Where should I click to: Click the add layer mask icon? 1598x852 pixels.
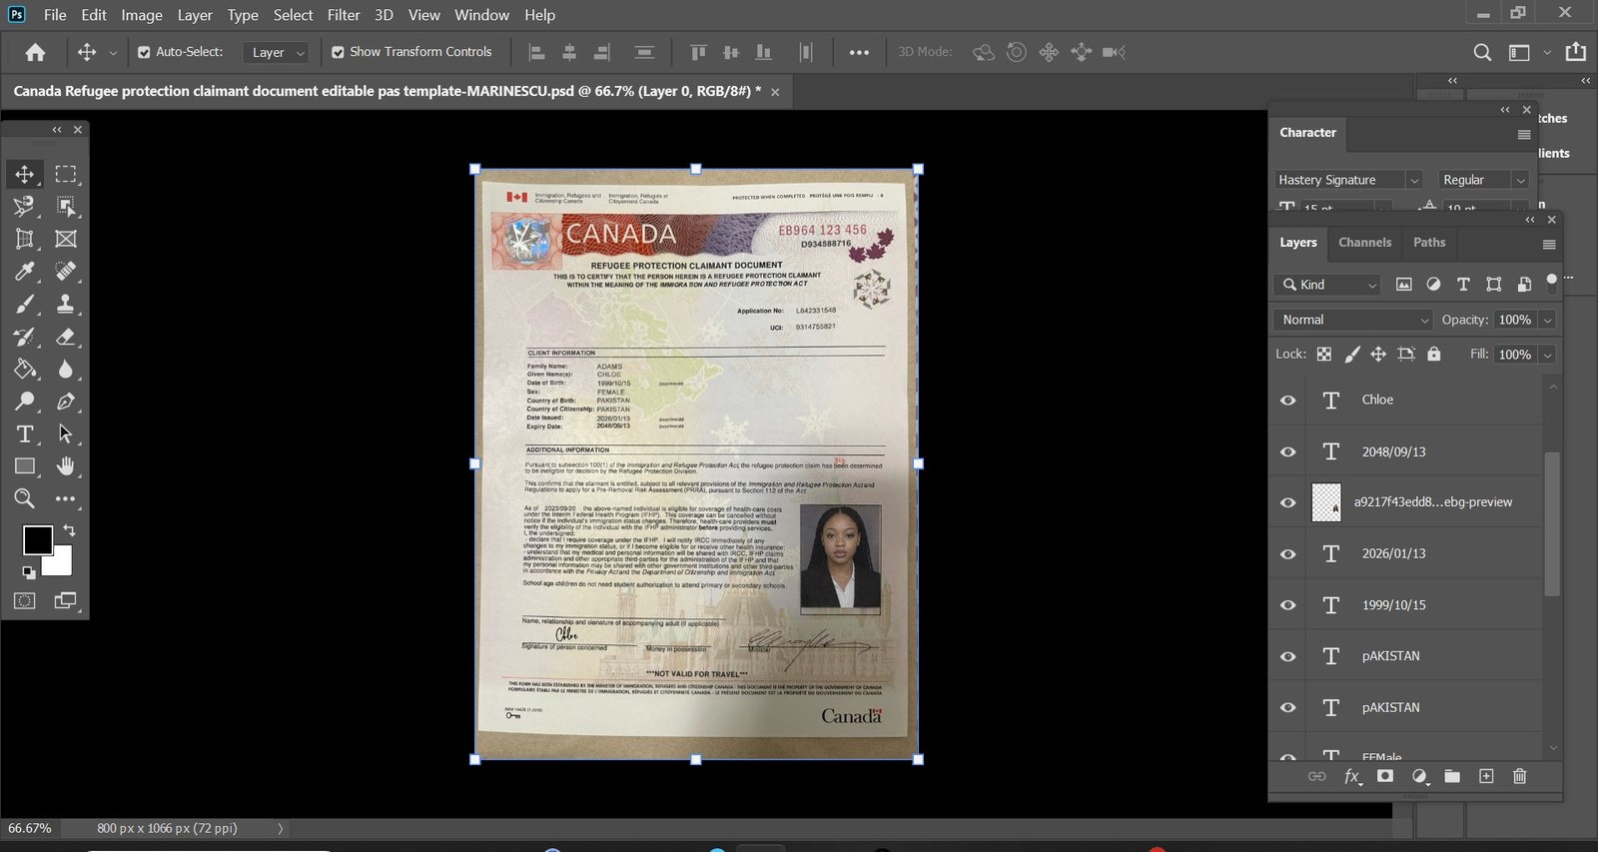click(1385, 776)
